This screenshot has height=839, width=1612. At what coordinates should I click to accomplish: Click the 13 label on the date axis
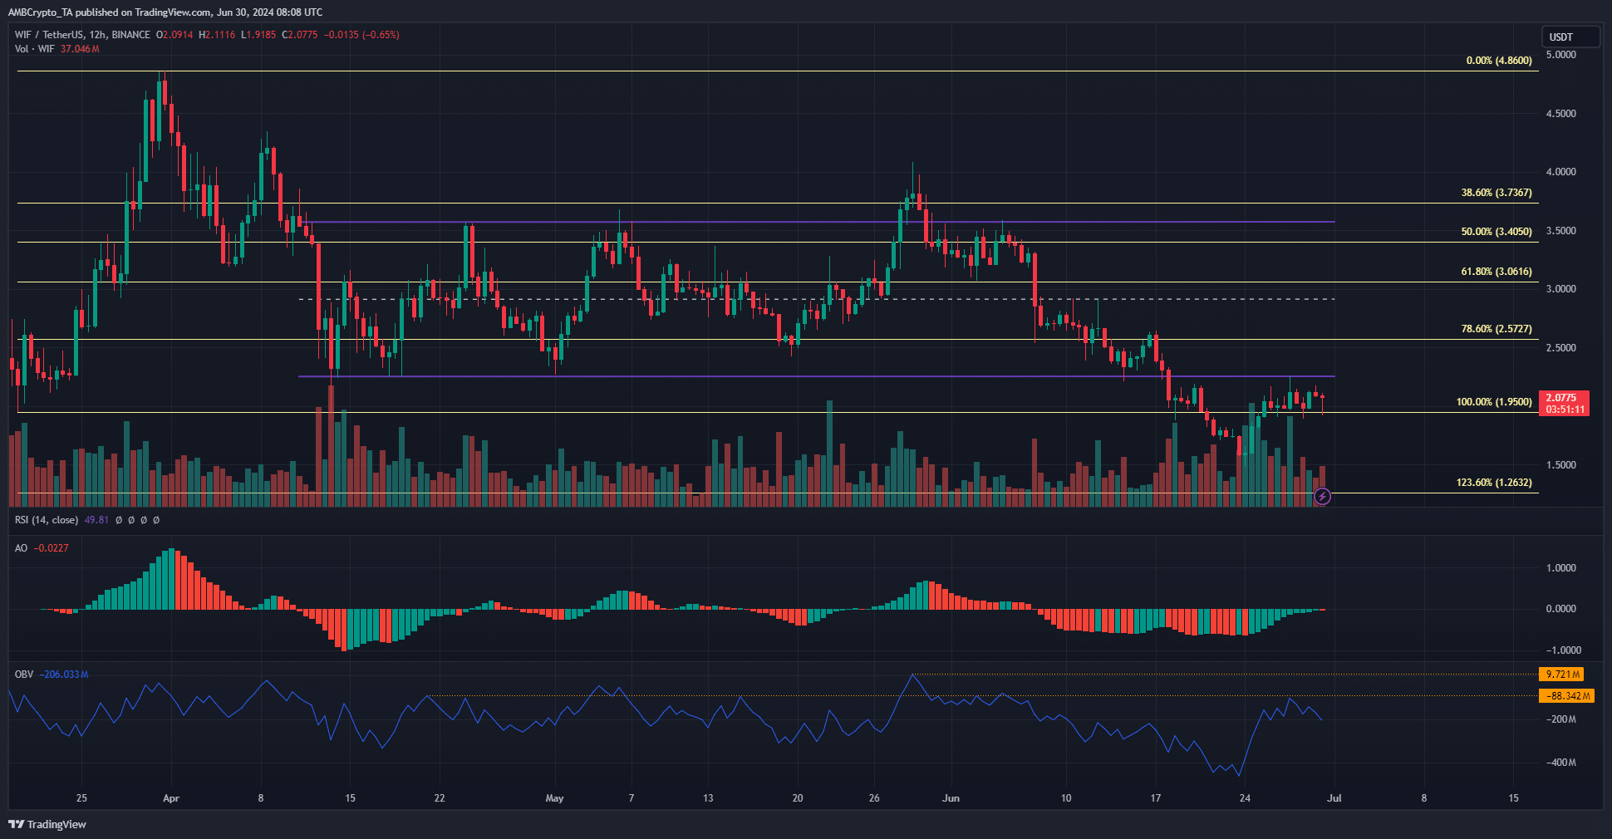pyautogui.click(x=708, y=798)
